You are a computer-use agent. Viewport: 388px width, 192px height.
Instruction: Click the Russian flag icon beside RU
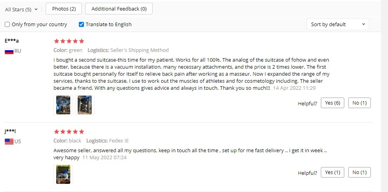[x=9, y=52]
